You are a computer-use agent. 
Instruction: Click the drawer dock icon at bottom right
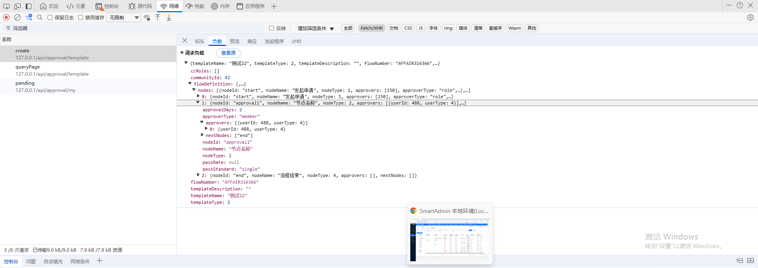tap(740, 261)
